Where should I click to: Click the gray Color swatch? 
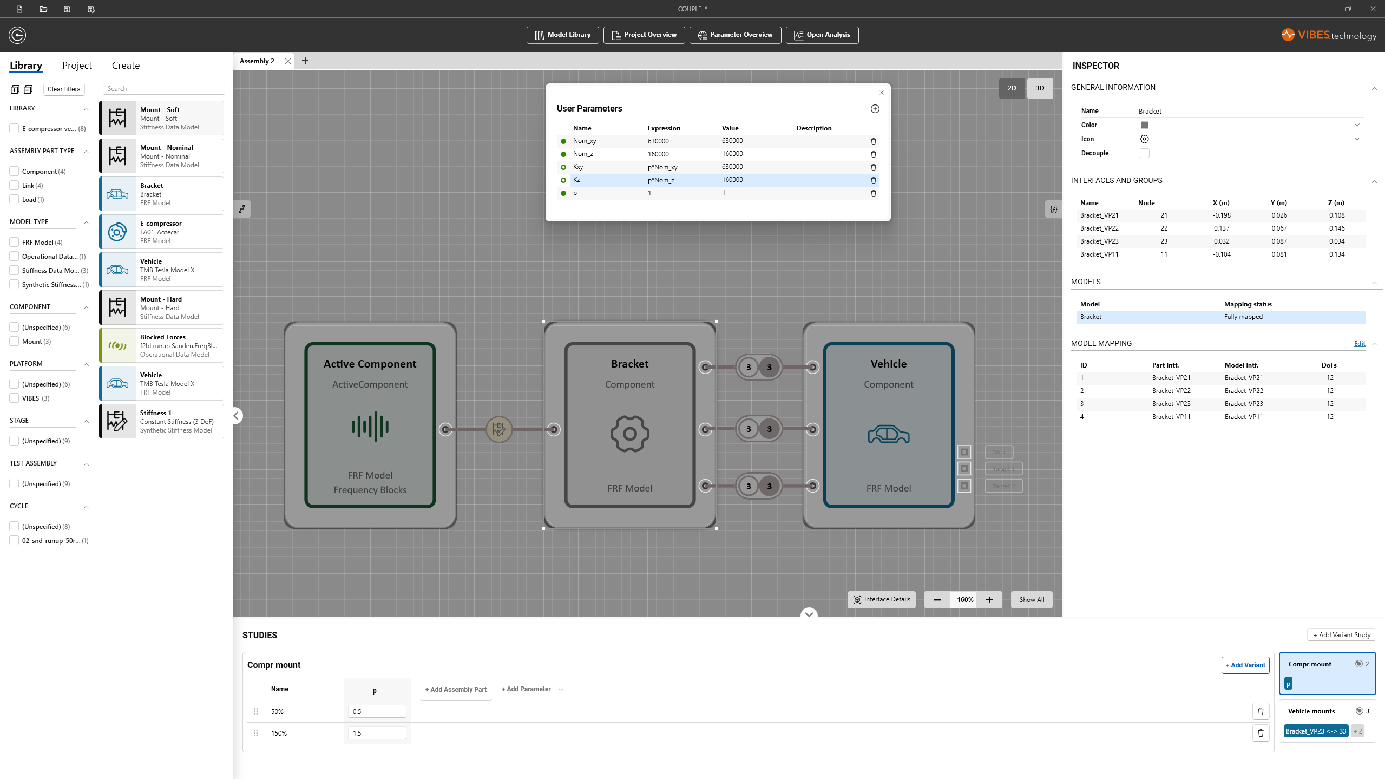tap(1144, 125)
